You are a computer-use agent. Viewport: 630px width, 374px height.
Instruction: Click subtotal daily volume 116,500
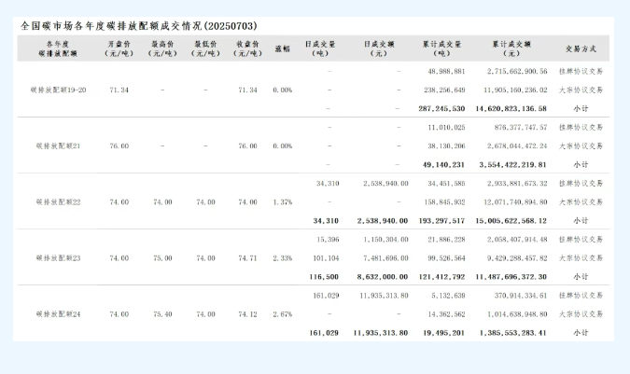324,277
